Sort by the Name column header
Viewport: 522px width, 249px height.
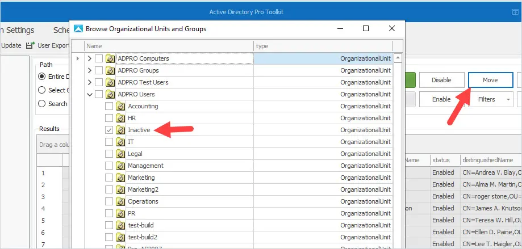(169, 46)
